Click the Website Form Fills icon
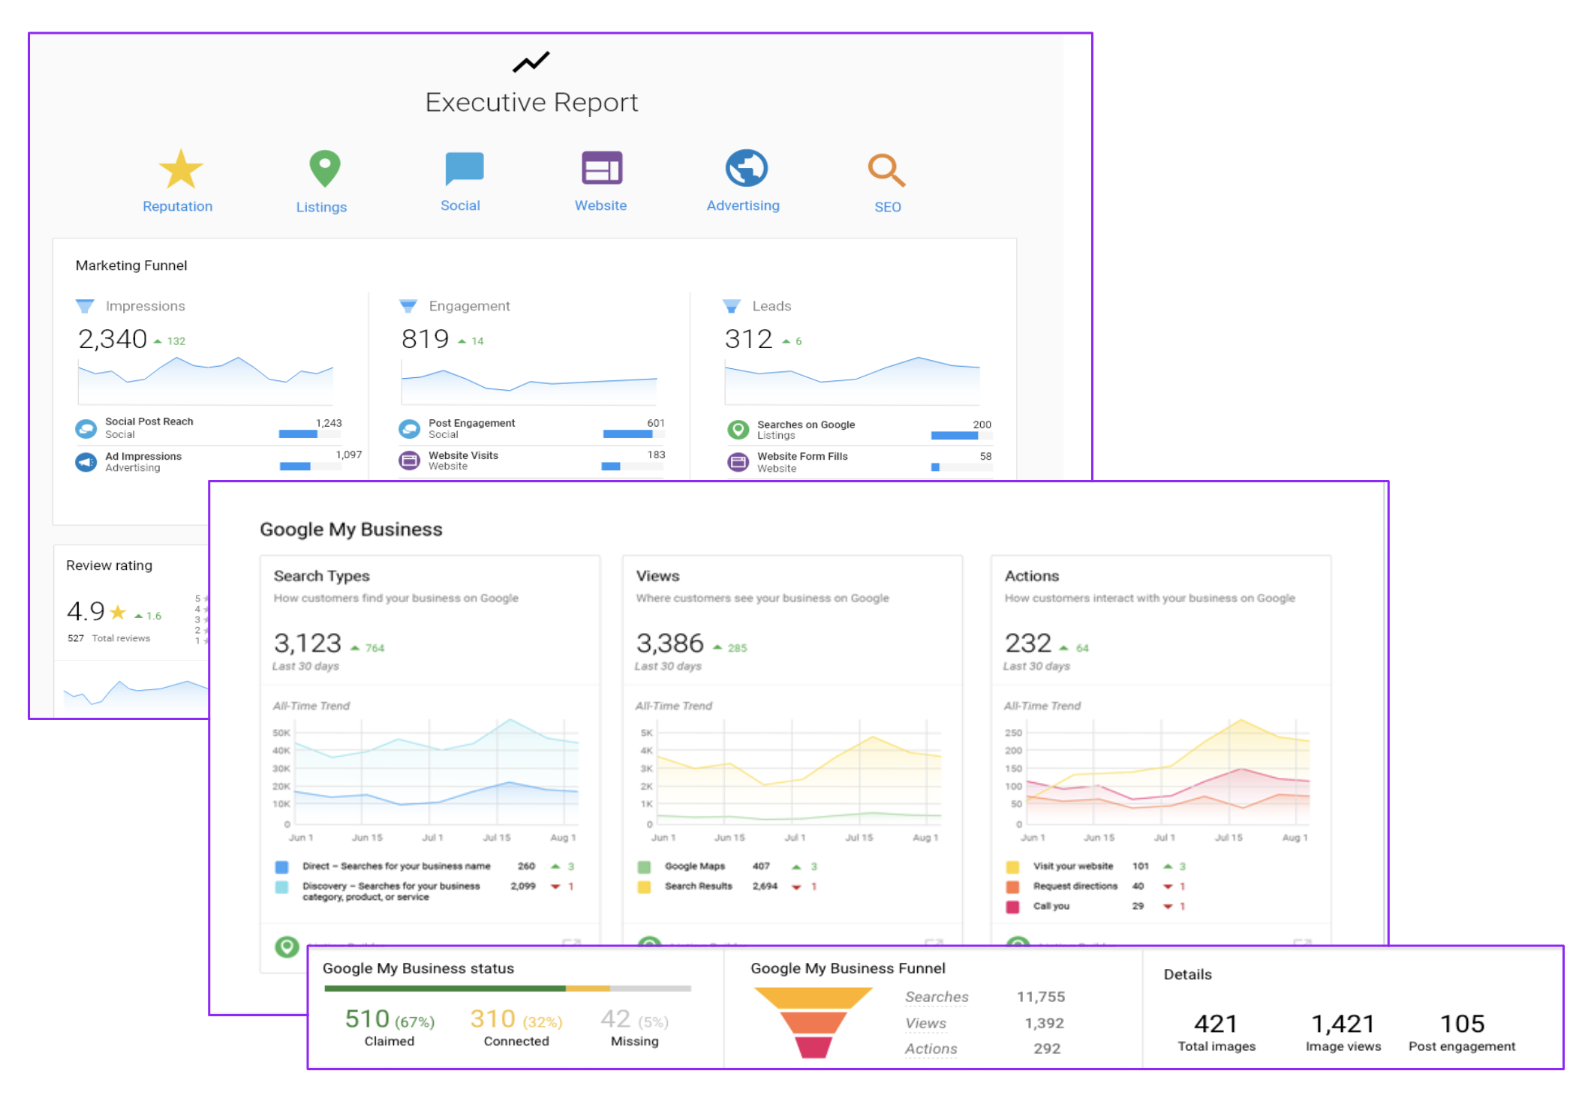 (738, 462)
